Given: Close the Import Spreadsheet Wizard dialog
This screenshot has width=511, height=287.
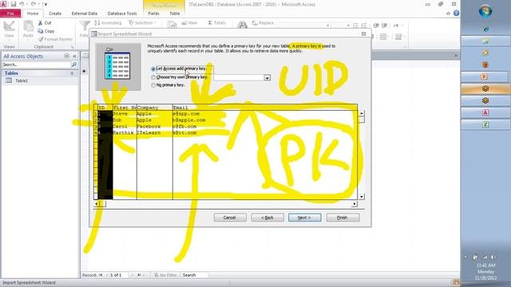Looking at the screenshot, I should point(364,33).
